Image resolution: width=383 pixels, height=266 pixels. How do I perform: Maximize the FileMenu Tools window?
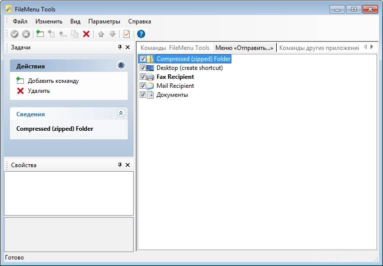[354, 9]
